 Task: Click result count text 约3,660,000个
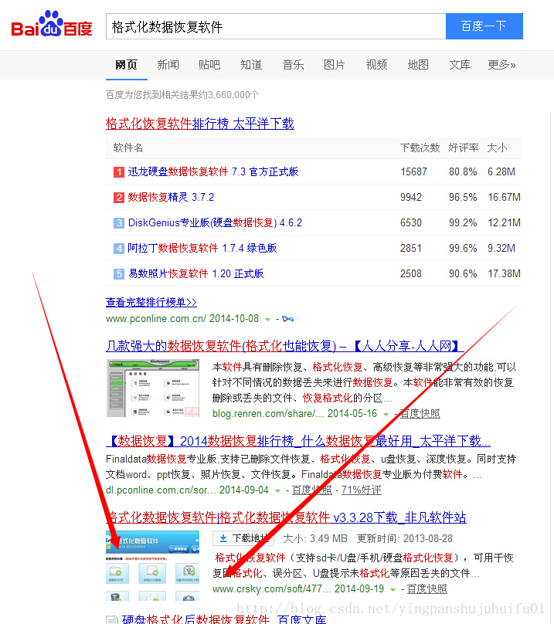tap(228, 95)
